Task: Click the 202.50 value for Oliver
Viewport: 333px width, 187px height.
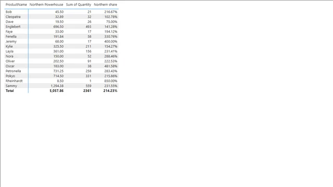Action: [58, 61]
